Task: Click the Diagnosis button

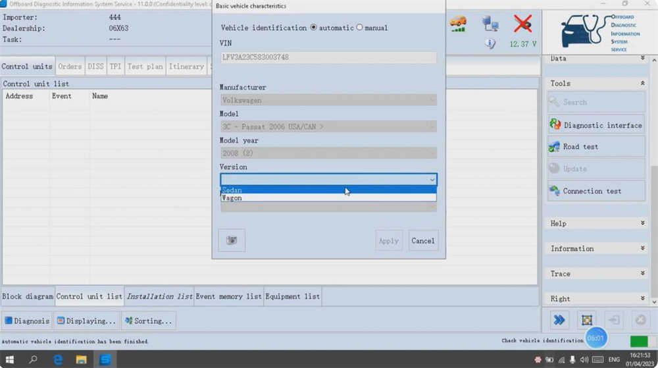Action: 27,321
